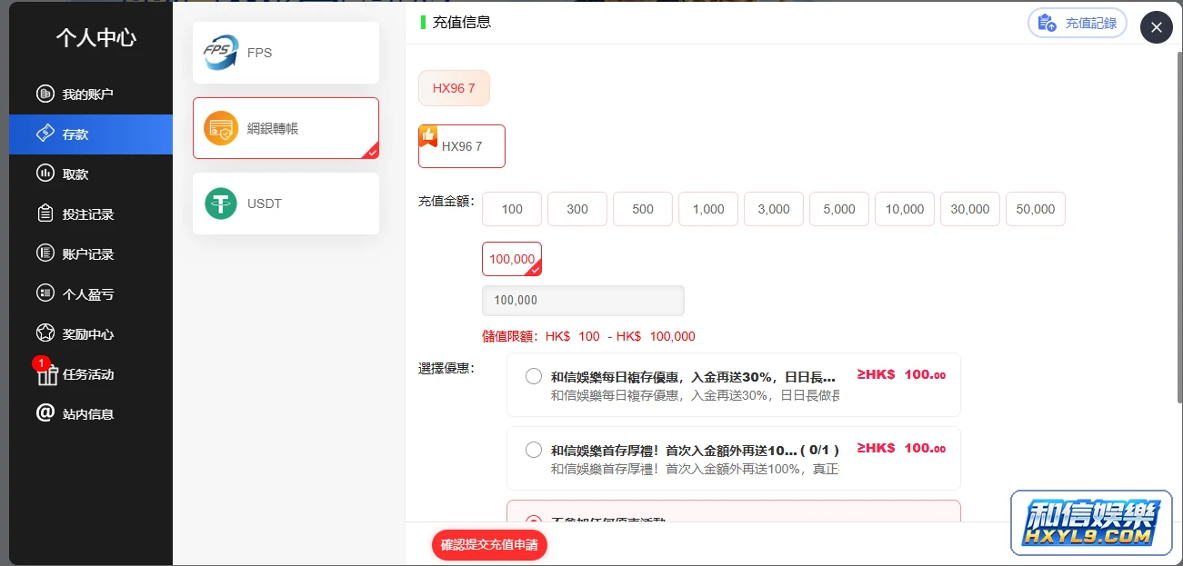Viewport: 1183px width, 566px height.
Task: Click the 充值信息 heading
Action: [462, 23]
